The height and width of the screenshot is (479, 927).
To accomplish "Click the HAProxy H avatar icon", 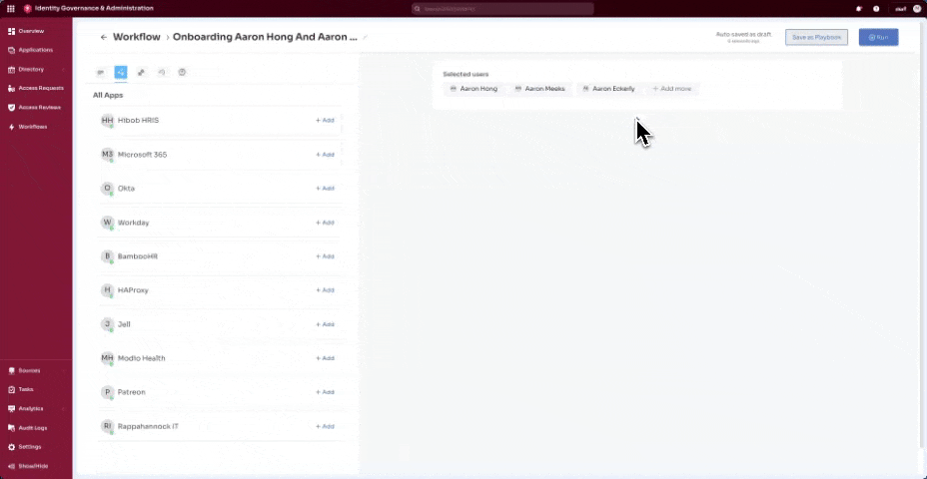I will (x=107, y=290).
